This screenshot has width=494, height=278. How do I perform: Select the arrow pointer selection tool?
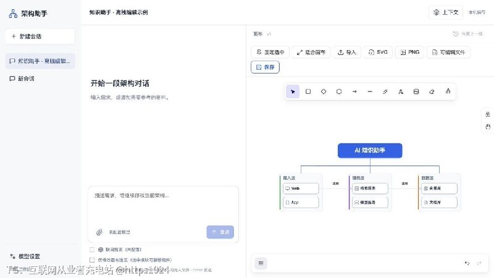[293, 91]
